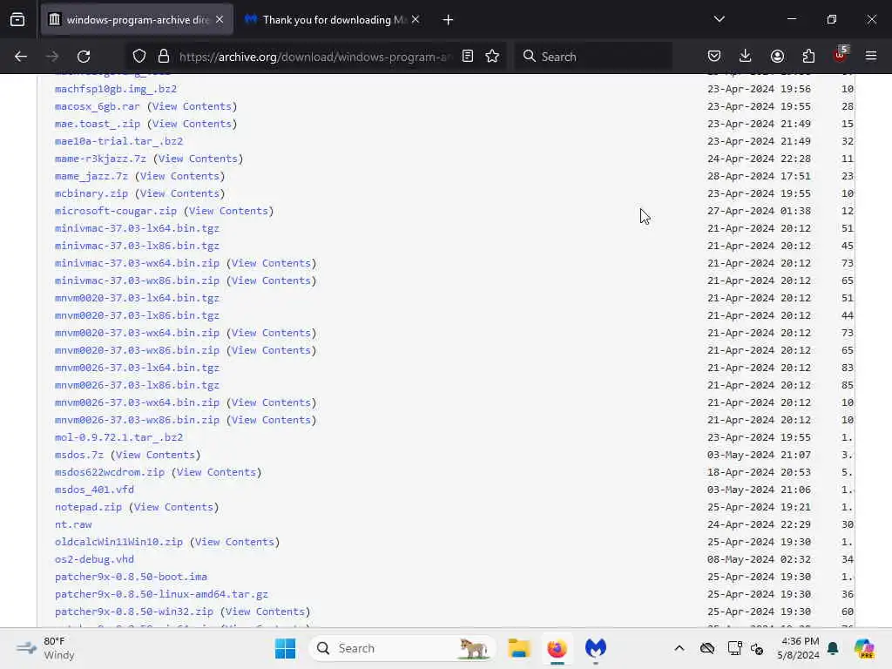Open the extensions puzzle icon
This screenshot has width=892, height=669.
[808, 57]
